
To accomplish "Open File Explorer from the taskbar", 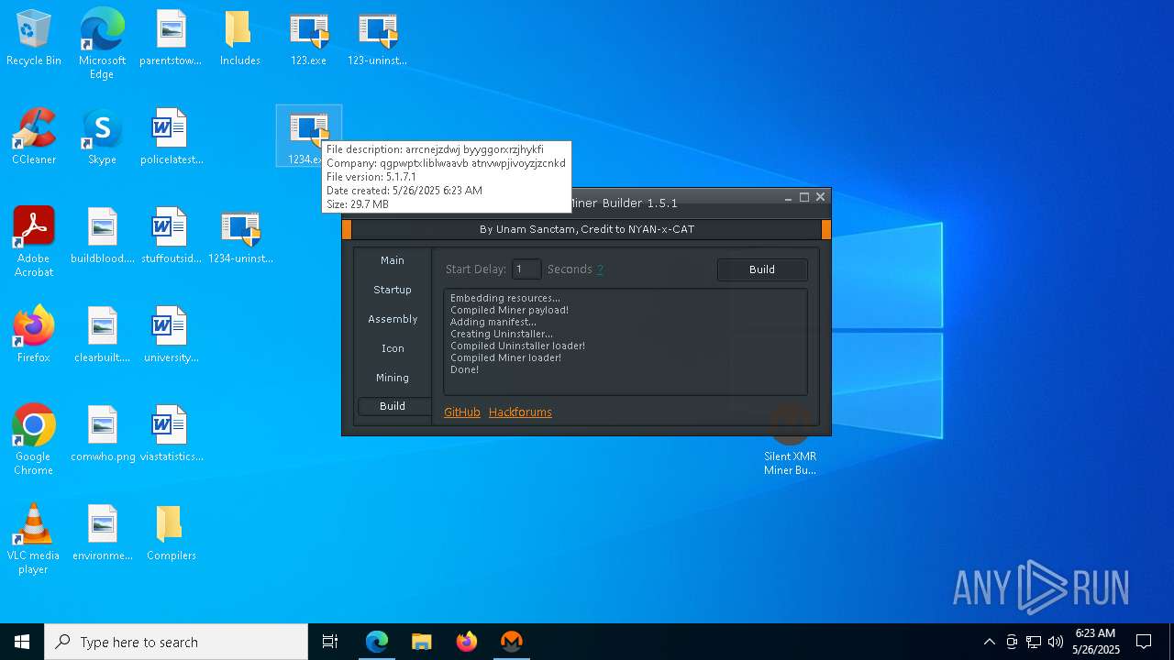I will tap(422, 642).
